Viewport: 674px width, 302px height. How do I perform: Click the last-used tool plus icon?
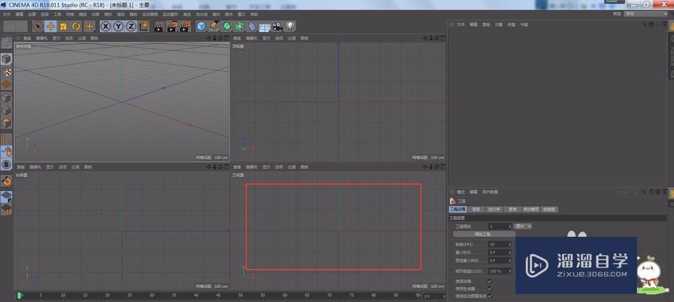pos(90,27)
